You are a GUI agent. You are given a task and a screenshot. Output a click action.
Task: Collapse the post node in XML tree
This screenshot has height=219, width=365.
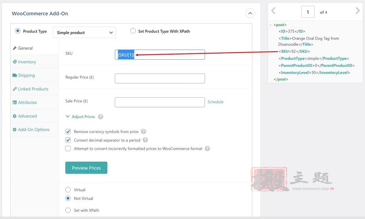tap(270, 25)
